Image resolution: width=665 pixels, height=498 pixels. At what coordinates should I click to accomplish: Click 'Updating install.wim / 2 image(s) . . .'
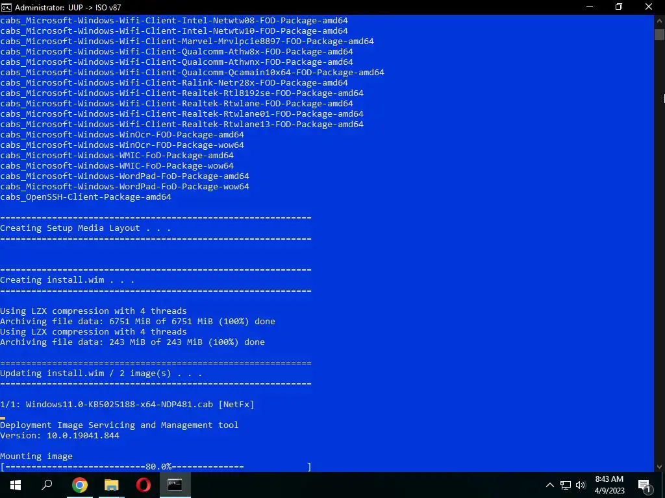101,373
